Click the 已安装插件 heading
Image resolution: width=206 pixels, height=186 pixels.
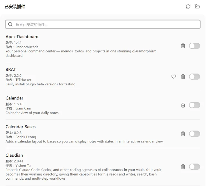[x=15, y=7]
